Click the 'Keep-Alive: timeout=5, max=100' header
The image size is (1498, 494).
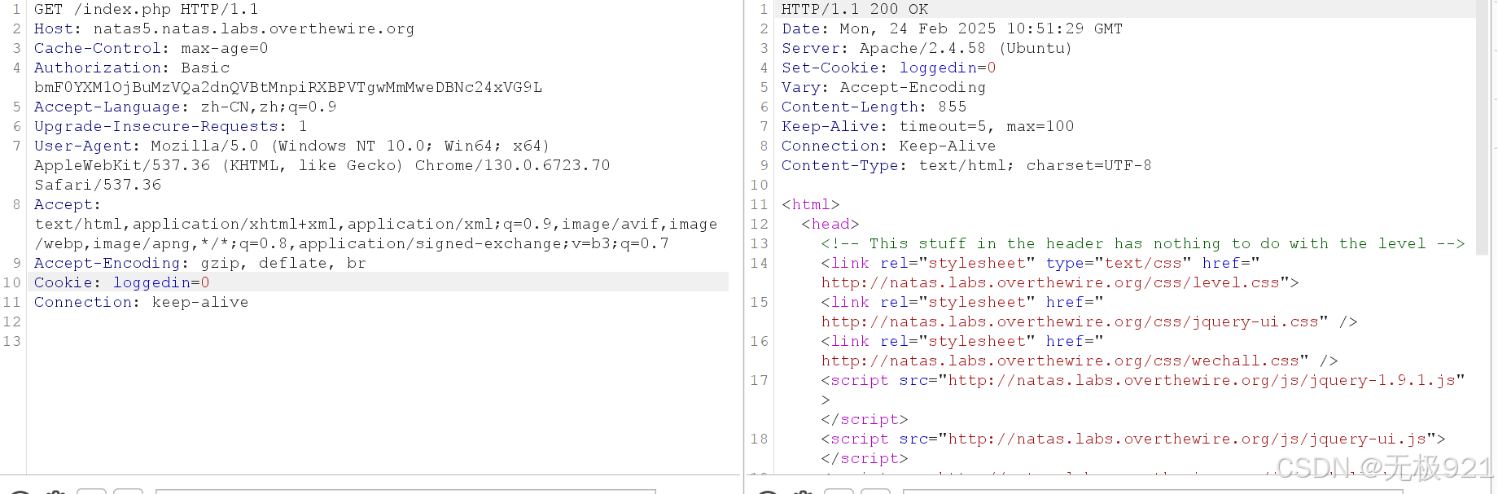tap(927, 126)
